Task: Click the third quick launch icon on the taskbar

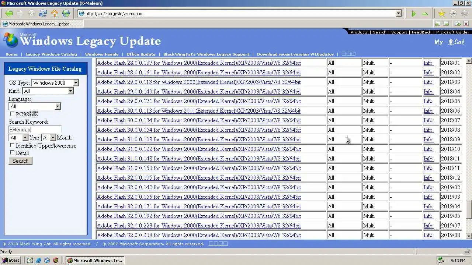Action: 47,260
